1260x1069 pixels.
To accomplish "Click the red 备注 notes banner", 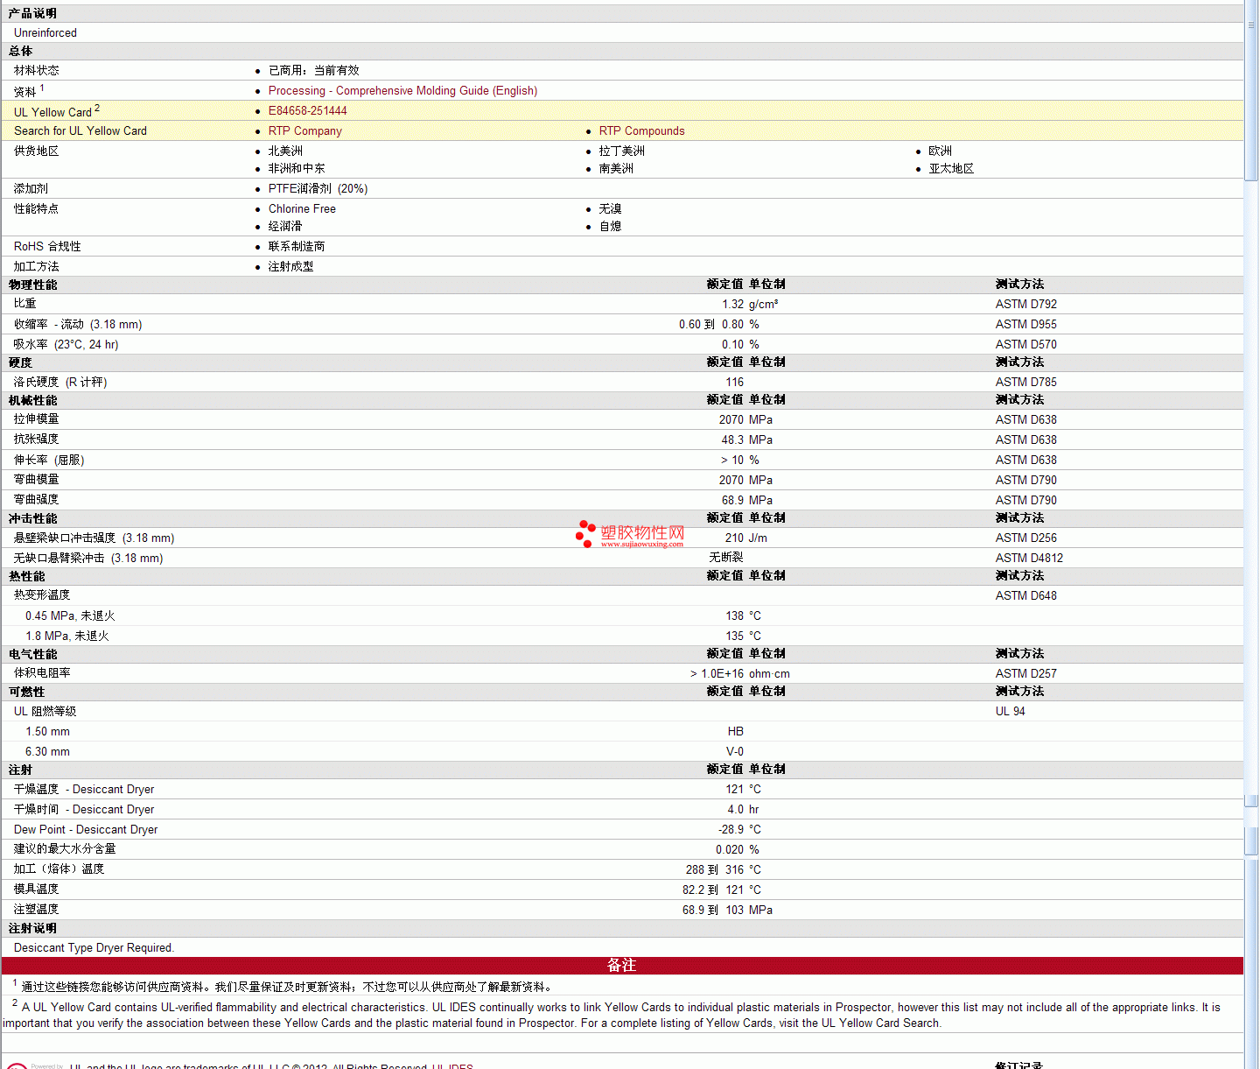I will point(622,965).
